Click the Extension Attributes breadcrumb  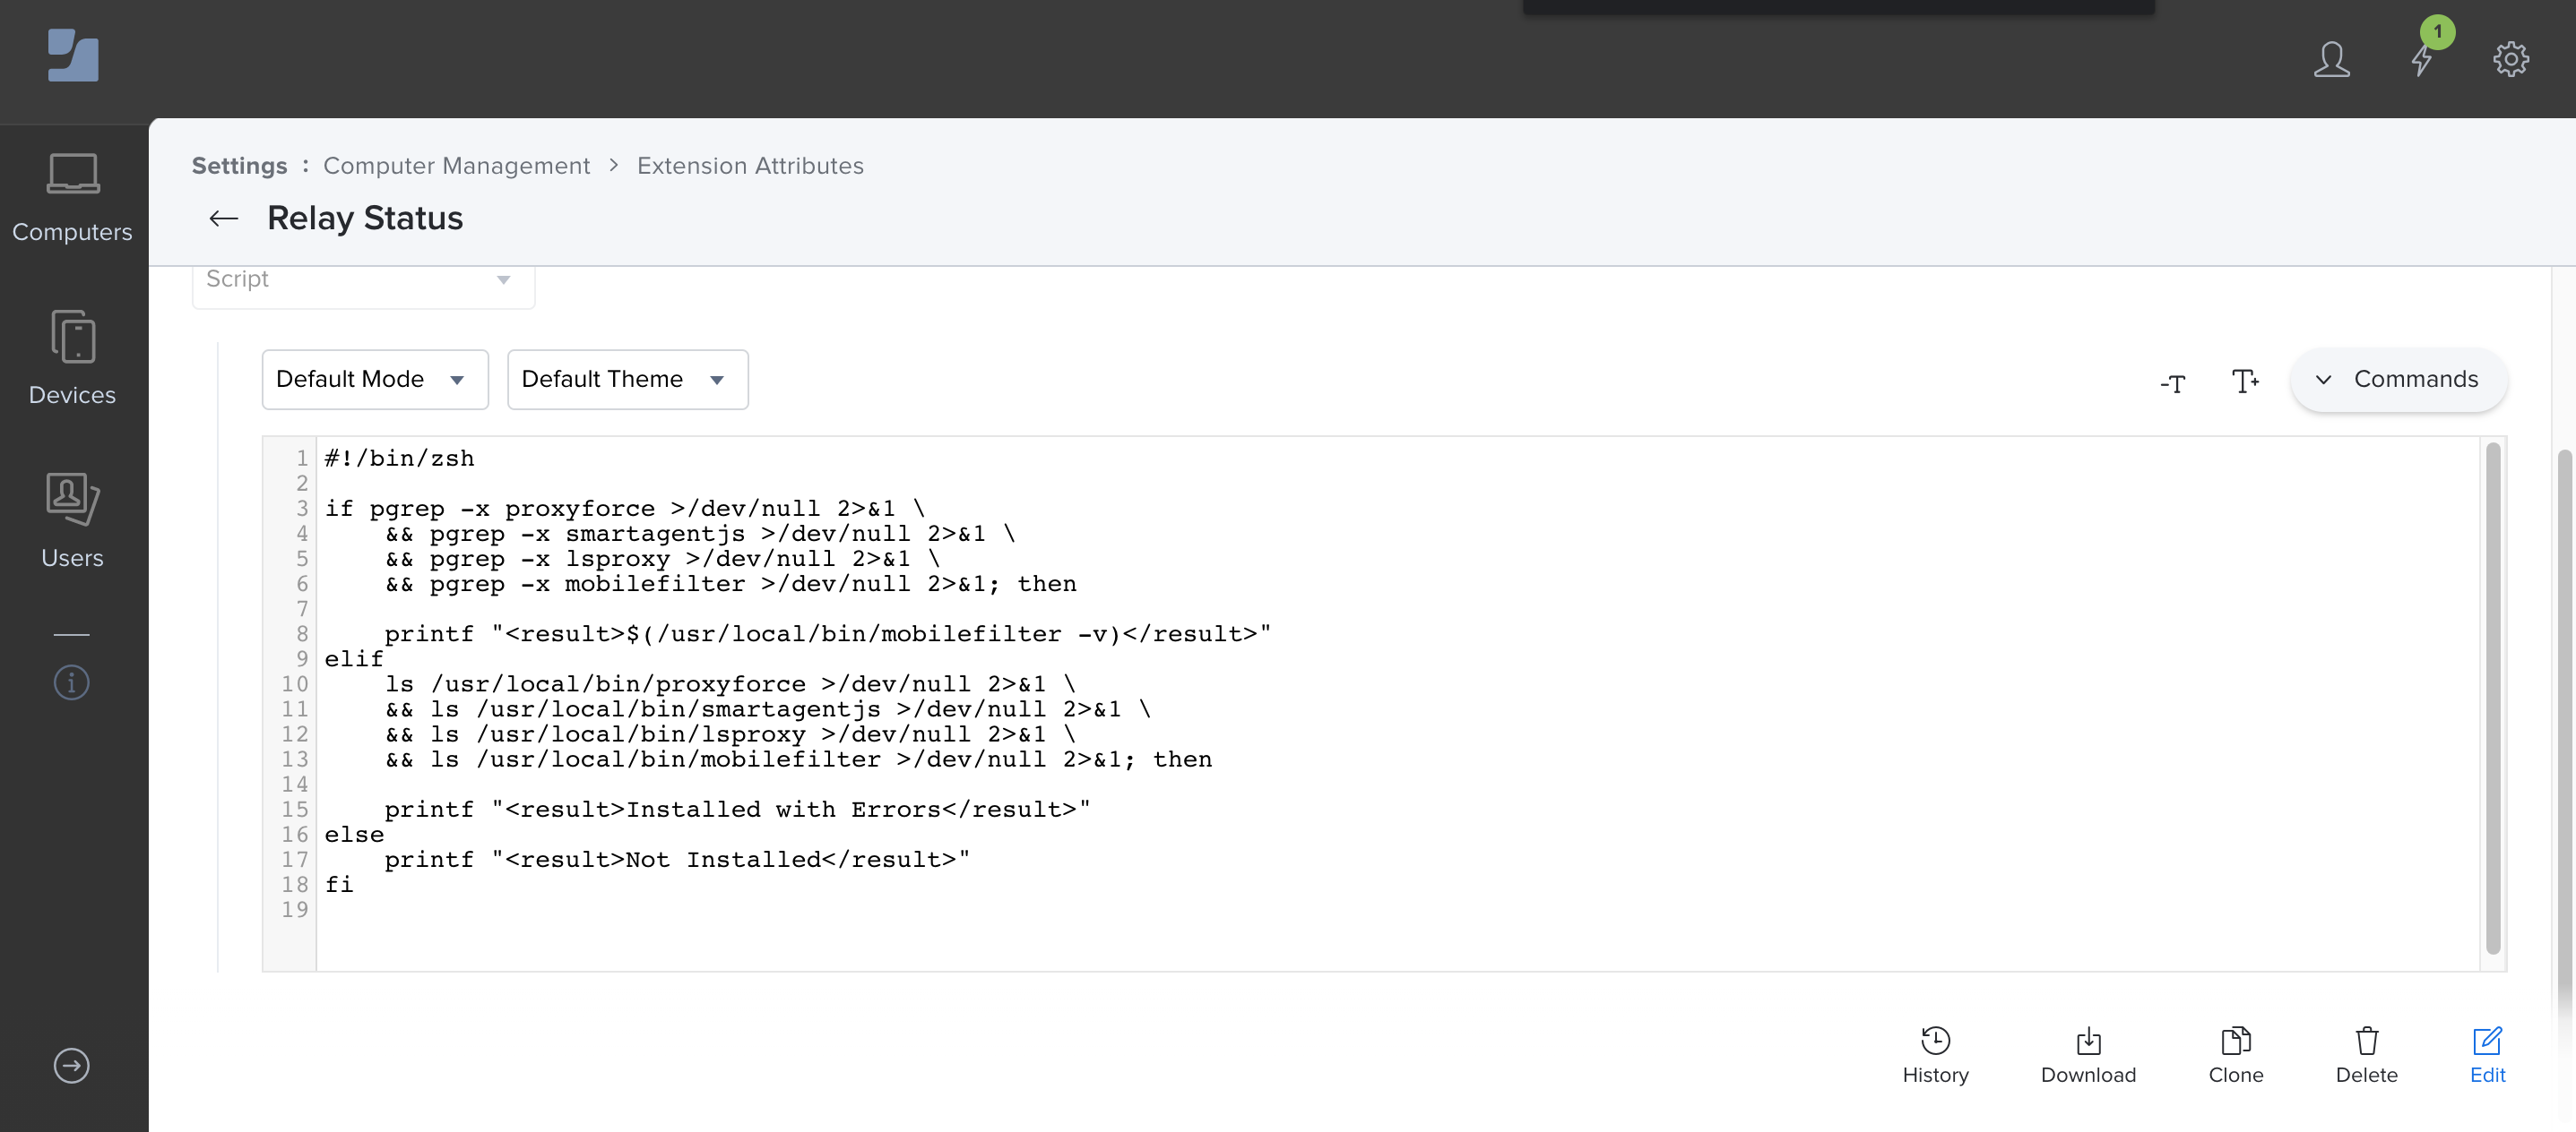pyautogui.click(x=750, y=166)
